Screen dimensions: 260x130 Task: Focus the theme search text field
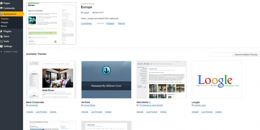pos(221,54)
